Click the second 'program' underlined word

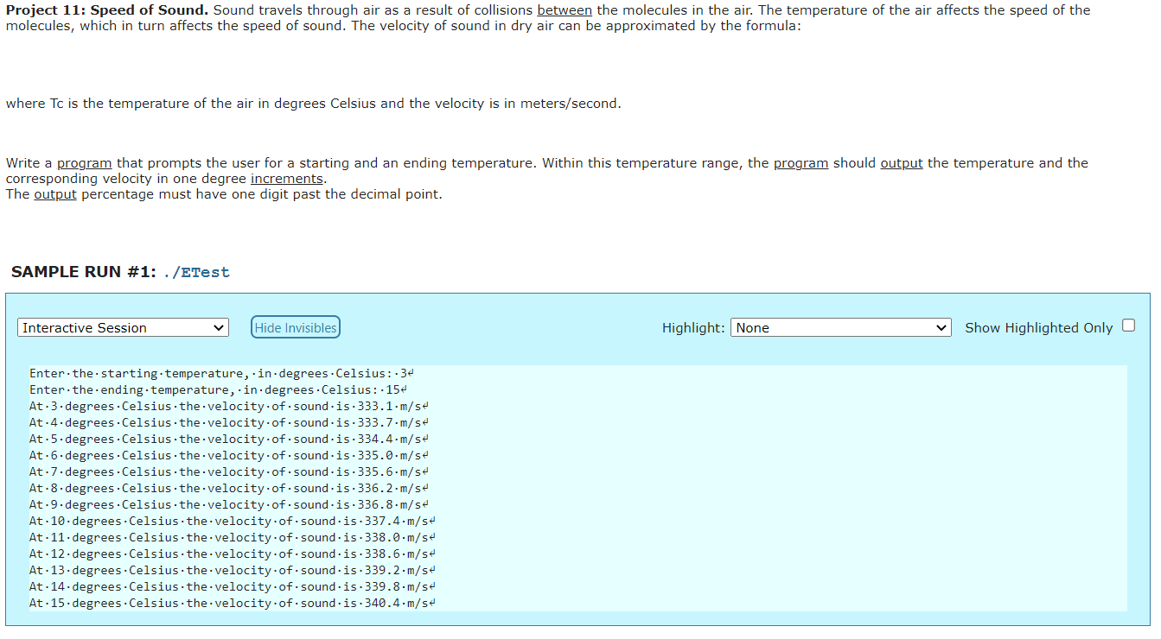pyautogui.click(x=801, y=162)
